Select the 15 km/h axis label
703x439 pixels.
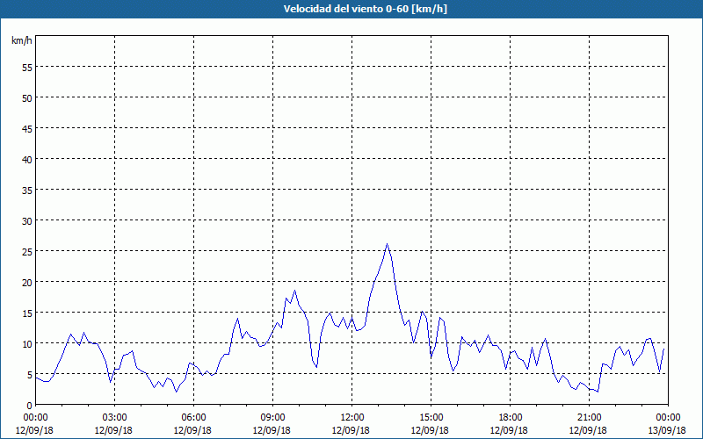click(x=27, y=313)
